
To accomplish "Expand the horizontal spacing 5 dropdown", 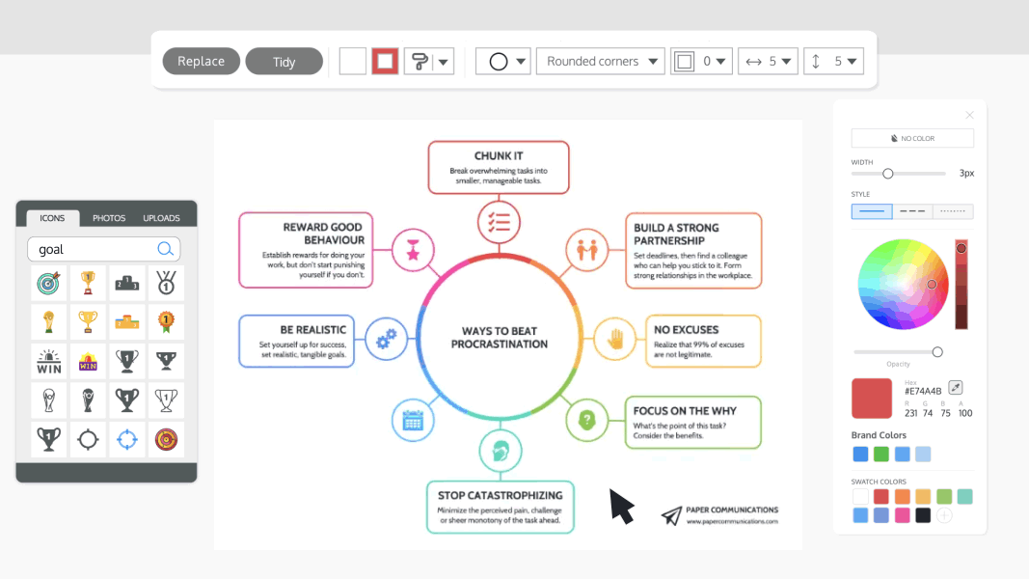I will (768, 60).
